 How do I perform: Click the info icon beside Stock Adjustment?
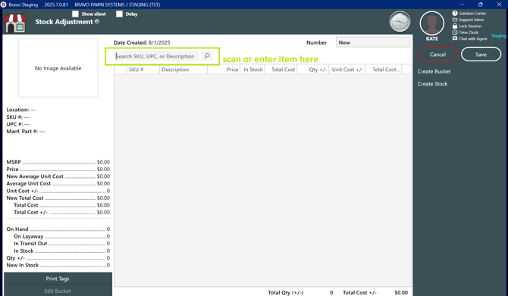pos(97,21)
